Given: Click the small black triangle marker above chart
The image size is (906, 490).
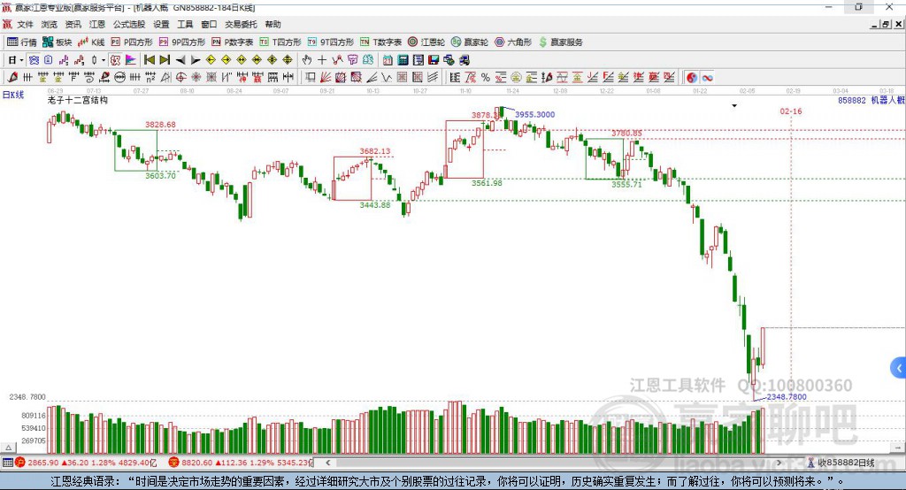Looking at the screenshot, I should [734, 106].
